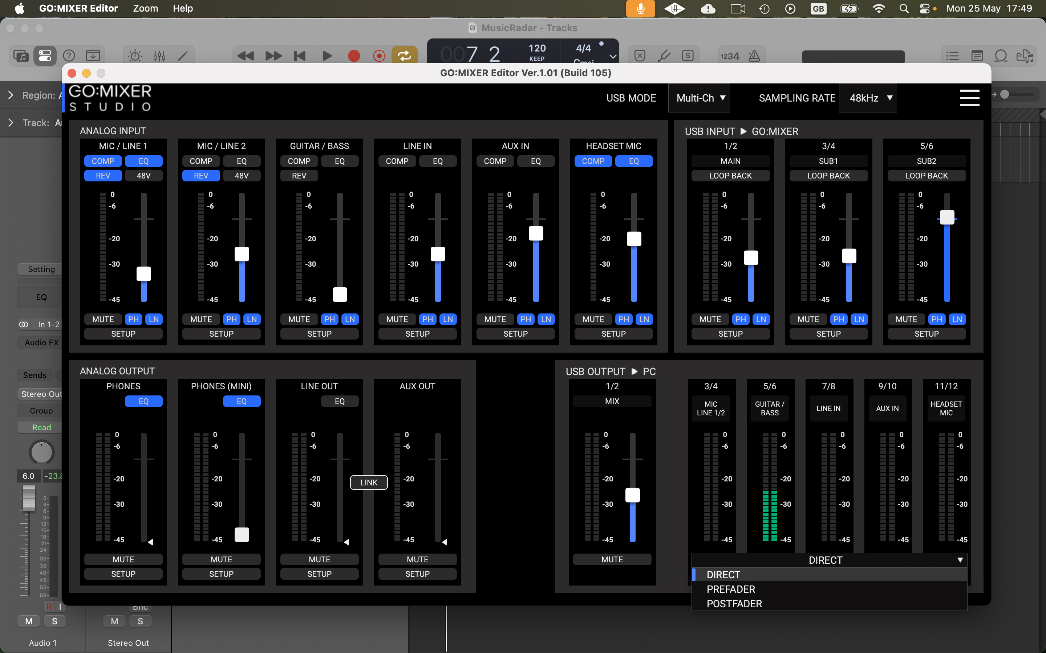Enable LOOP BACK on USB 1/2 MAIN
Screen dimensions: 1046x653
pos(730,176)
